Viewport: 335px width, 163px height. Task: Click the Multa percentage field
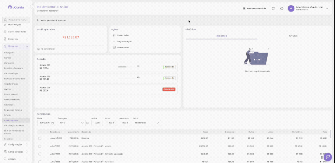(97, 123)
